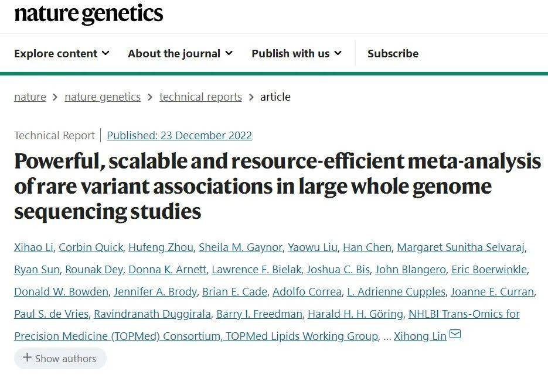The width and height of the screenshot is (548, 375).
Task: Navigate to technical reports breadcrumb
Action: (x=200, y=97)
